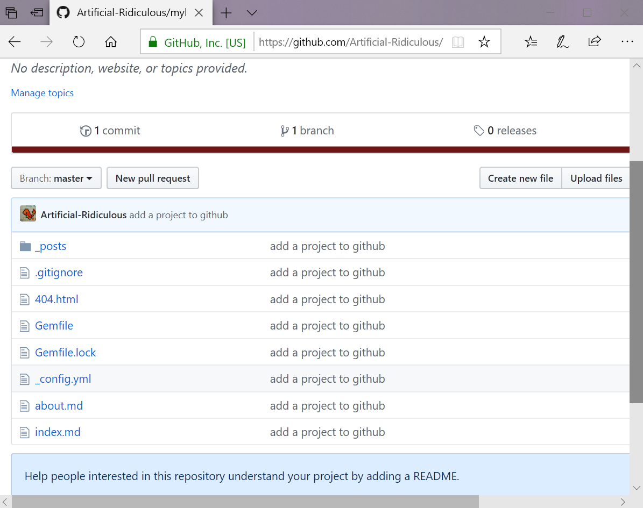Click Create new file button

point(520,178)
